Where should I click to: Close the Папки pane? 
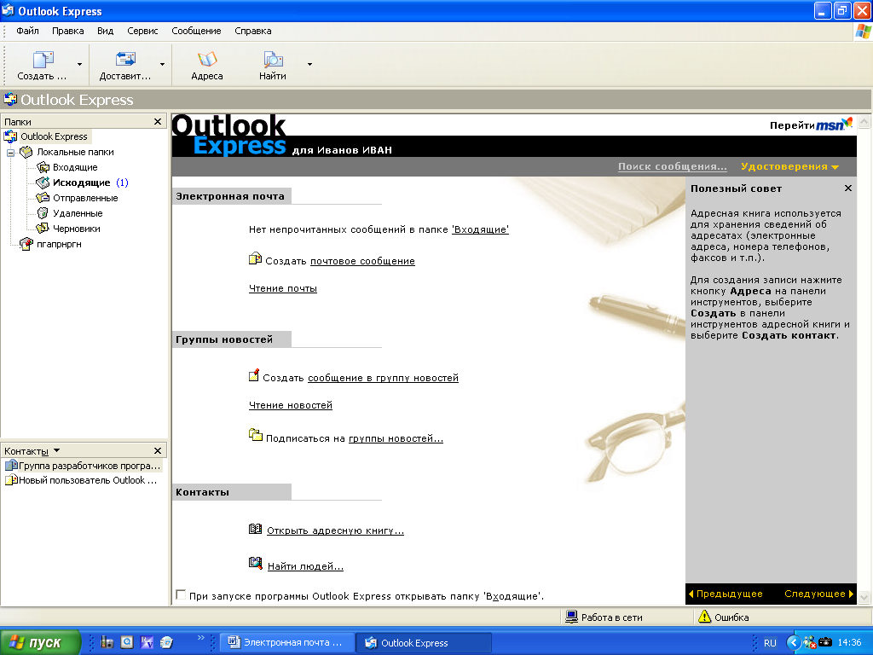158,121
